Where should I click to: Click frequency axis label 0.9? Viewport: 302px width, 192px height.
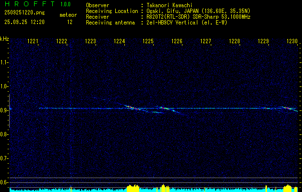click(4, 110)
